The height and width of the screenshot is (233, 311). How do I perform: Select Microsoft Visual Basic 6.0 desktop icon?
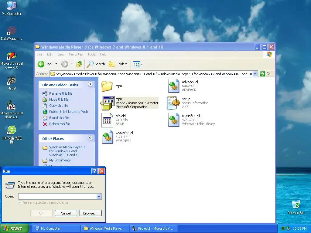coord(12,110)
